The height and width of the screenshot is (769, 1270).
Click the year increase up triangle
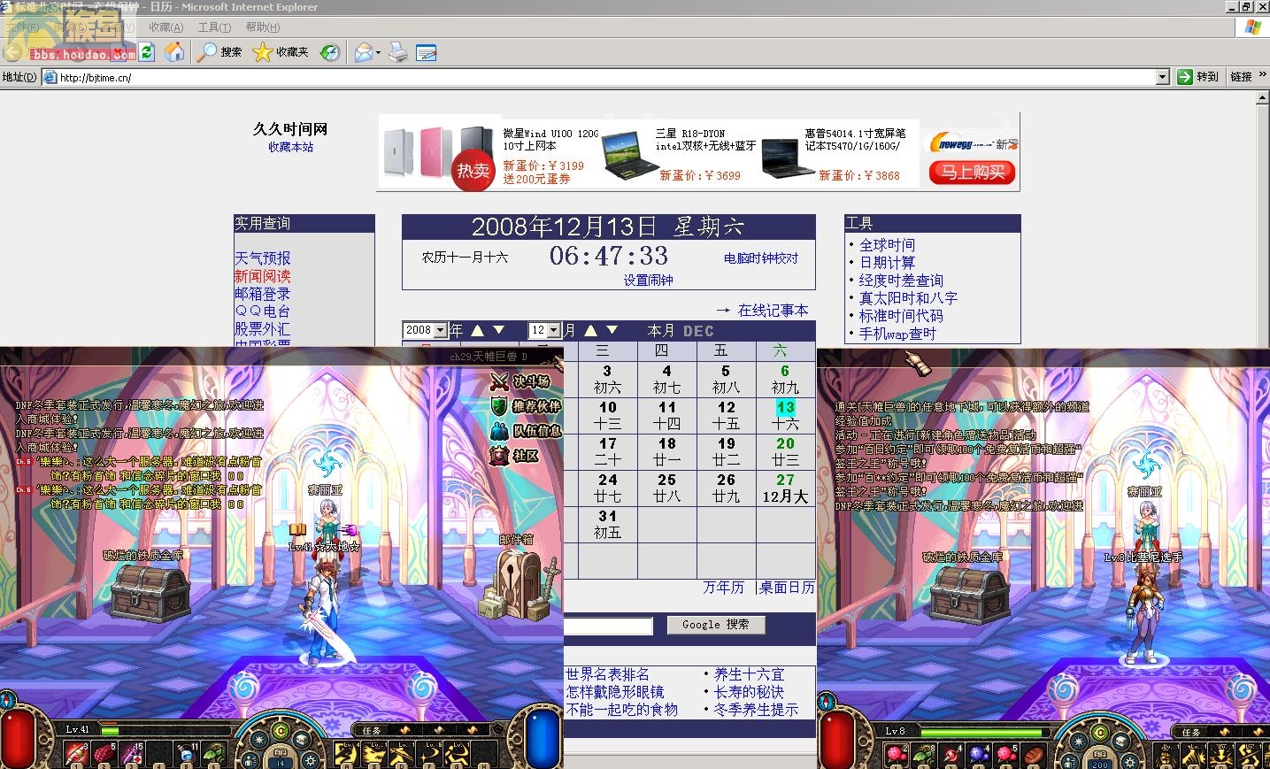click(x=477, y=330)
